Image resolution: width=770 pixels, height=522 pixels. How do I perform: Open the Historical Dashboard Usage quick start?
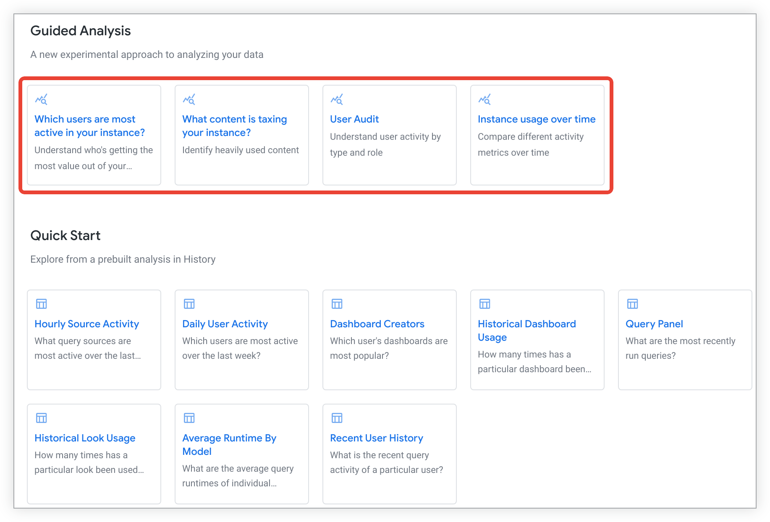point(526,331)
